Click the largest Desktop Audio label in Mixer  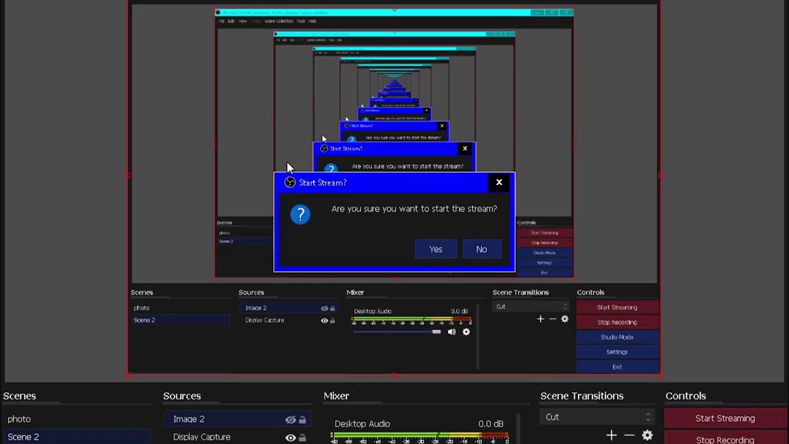pos(362,424)
